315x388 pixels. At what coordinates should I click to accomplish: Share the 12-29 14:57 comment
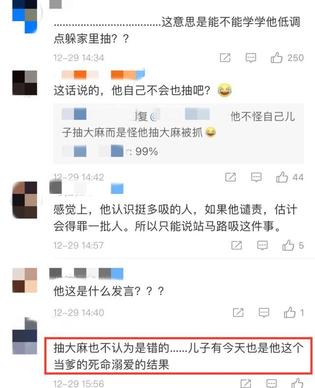pos(237,245)
